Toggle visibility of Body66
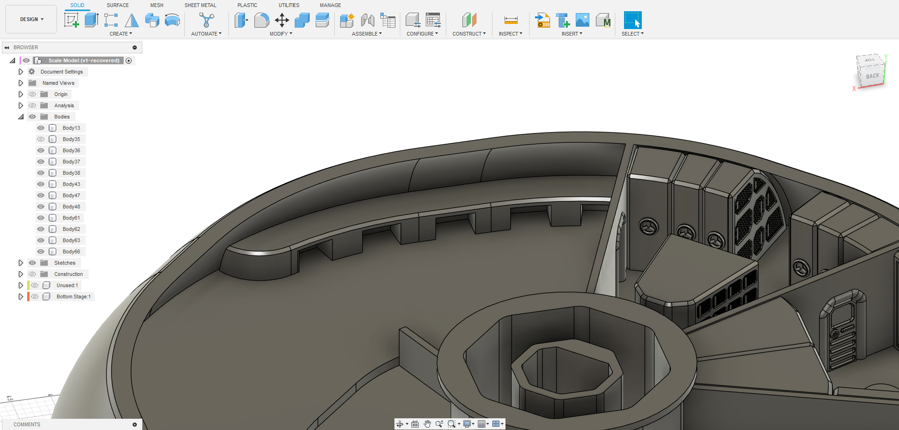This screenshot has width=899, height=430. coord(41,252)
